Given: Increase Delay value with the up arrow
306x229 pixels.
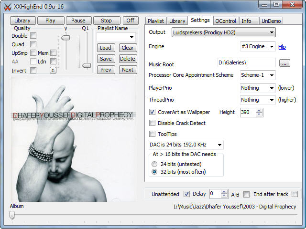Looking at the screenshot, I should click(224, 192).
